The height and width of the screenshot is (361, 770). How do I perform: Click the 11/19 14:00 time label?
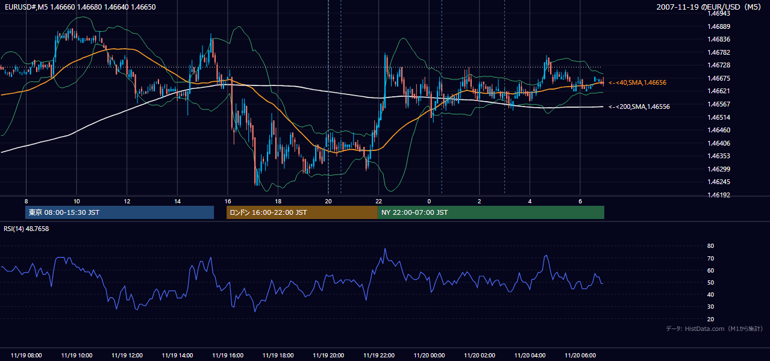pos(177,356)
